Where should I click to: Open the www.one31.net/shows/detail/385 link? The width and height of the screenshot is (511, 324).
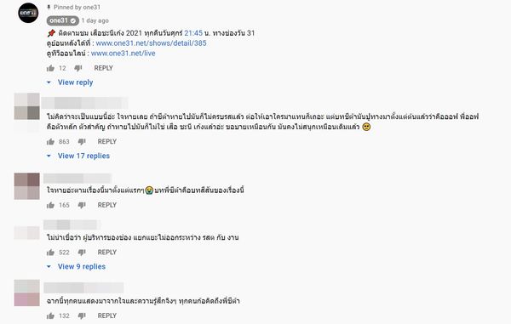152,43
